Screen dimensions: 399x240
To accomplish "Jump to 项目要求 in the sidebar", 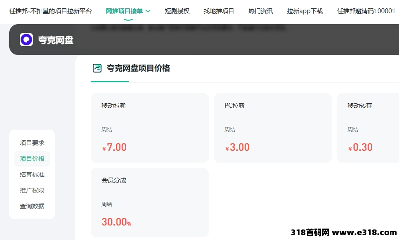I will pos(32,143).
